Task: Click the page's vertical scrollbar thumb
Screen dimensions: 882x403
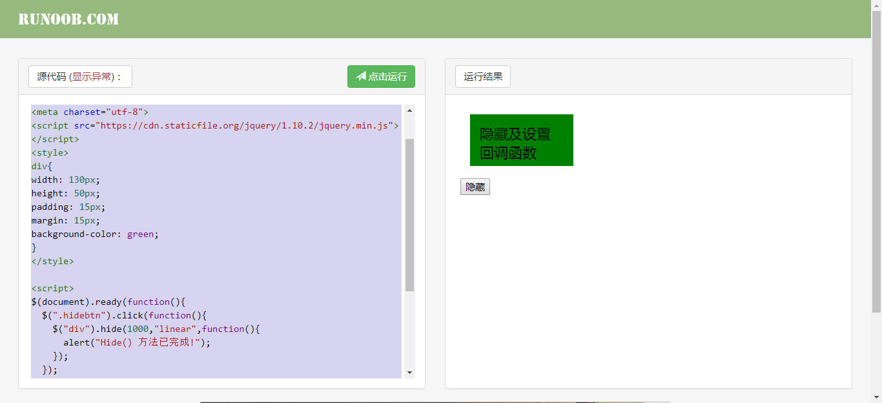Action: point(876,161)
